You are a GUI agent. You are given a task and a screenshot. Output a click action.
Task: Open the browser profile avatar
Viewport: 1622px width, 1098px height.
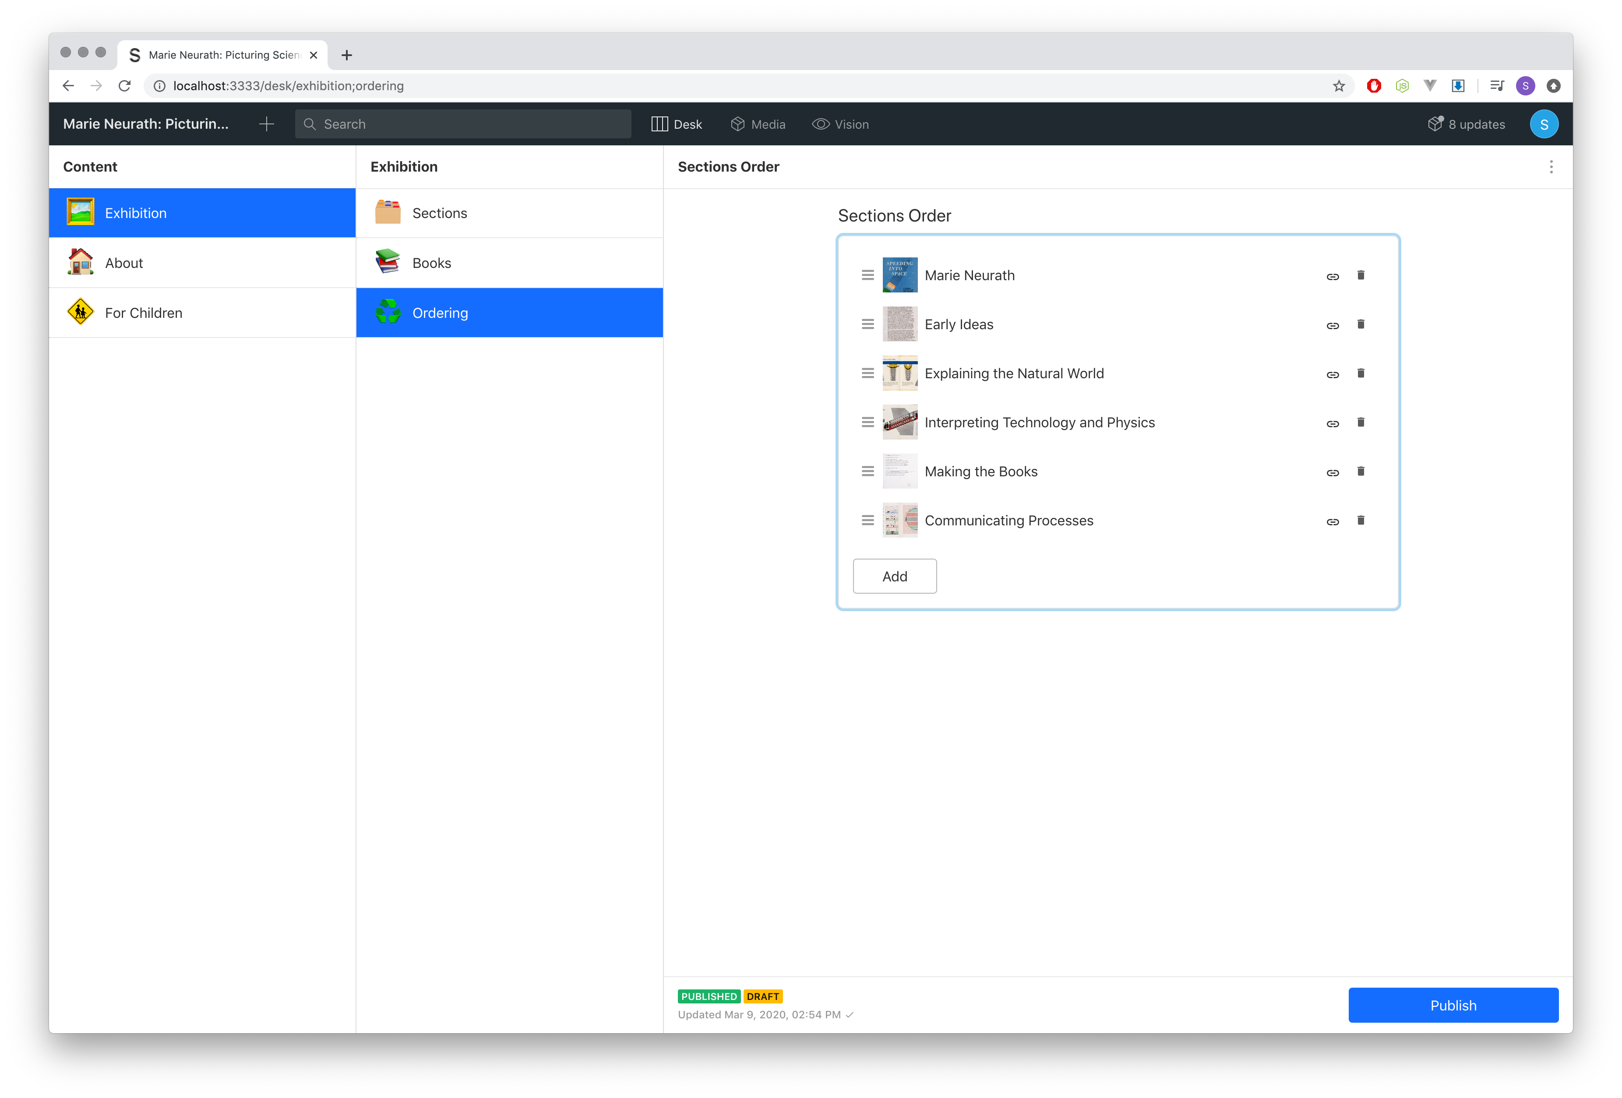[1525, 86]
